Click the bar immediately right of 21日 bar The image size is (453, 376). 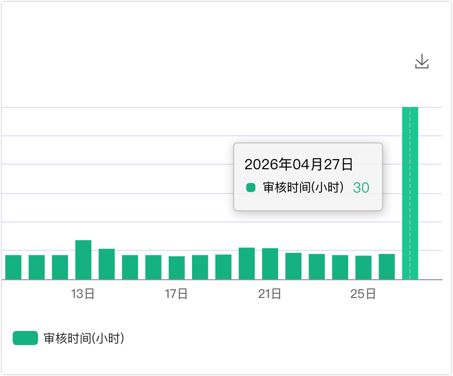click(293, 266)
